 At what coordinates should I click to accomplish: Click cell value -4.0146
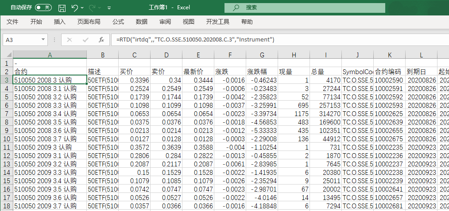pos(261,198)
